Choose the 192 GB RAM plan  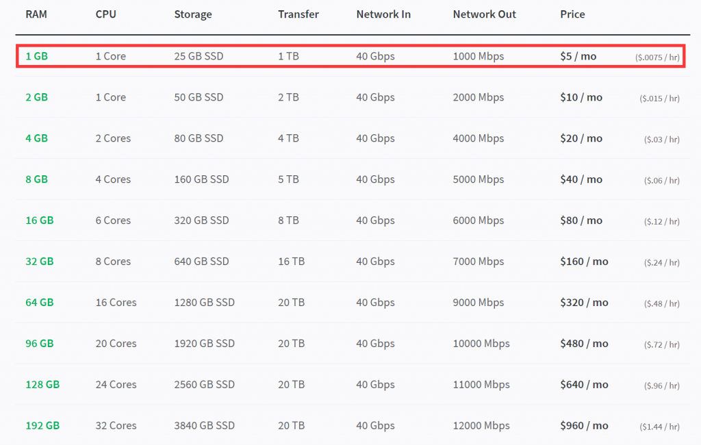point(42,426)
